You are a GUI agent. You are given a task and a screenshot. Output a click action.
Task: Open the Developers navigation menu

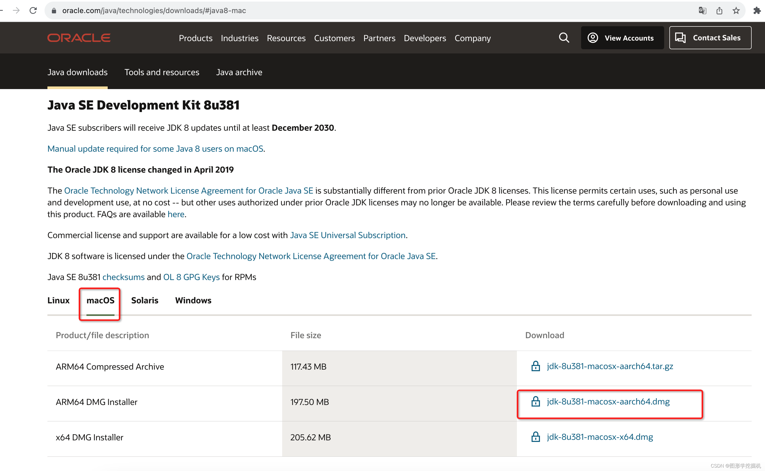pyautogui.click(x=425, y=38)
